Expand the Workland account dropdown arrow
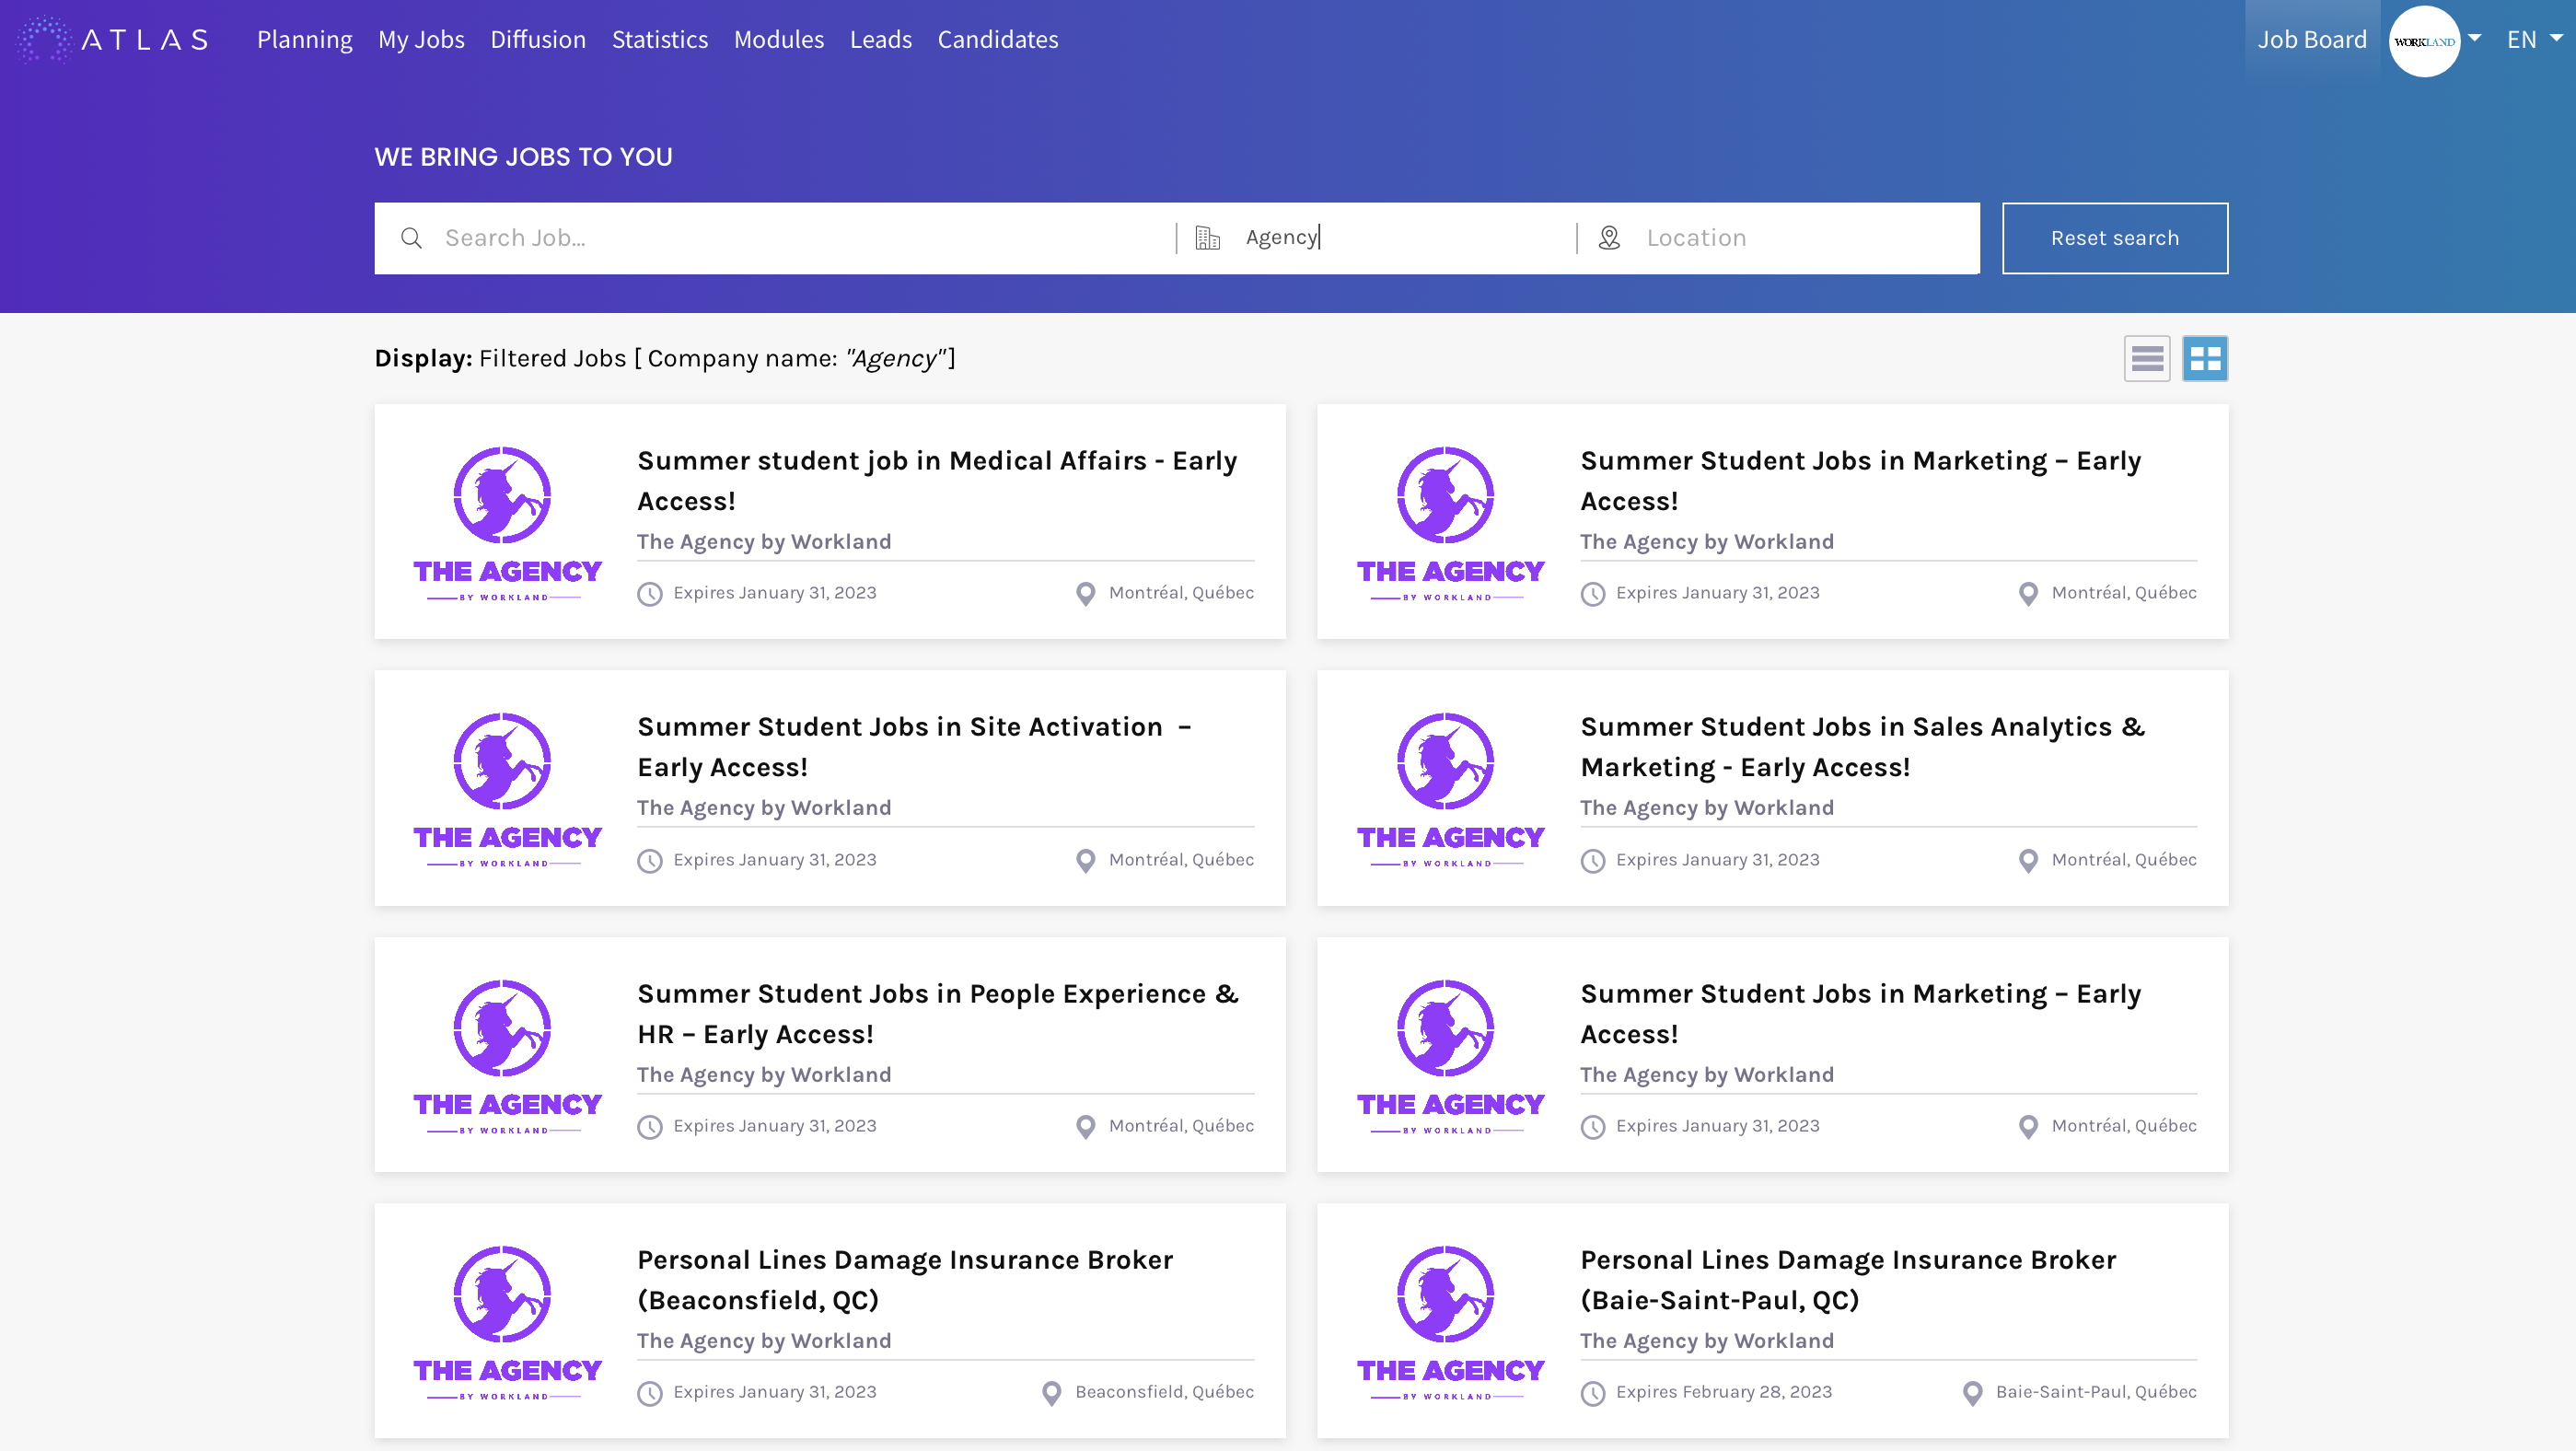The image size is (2576, 1451). point(2475,38)
